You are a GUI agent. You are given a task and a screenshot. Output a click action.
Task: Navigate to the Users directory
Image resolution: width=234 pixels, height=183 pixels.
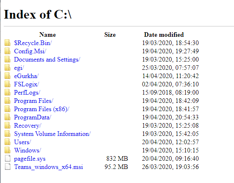point(22,142)
